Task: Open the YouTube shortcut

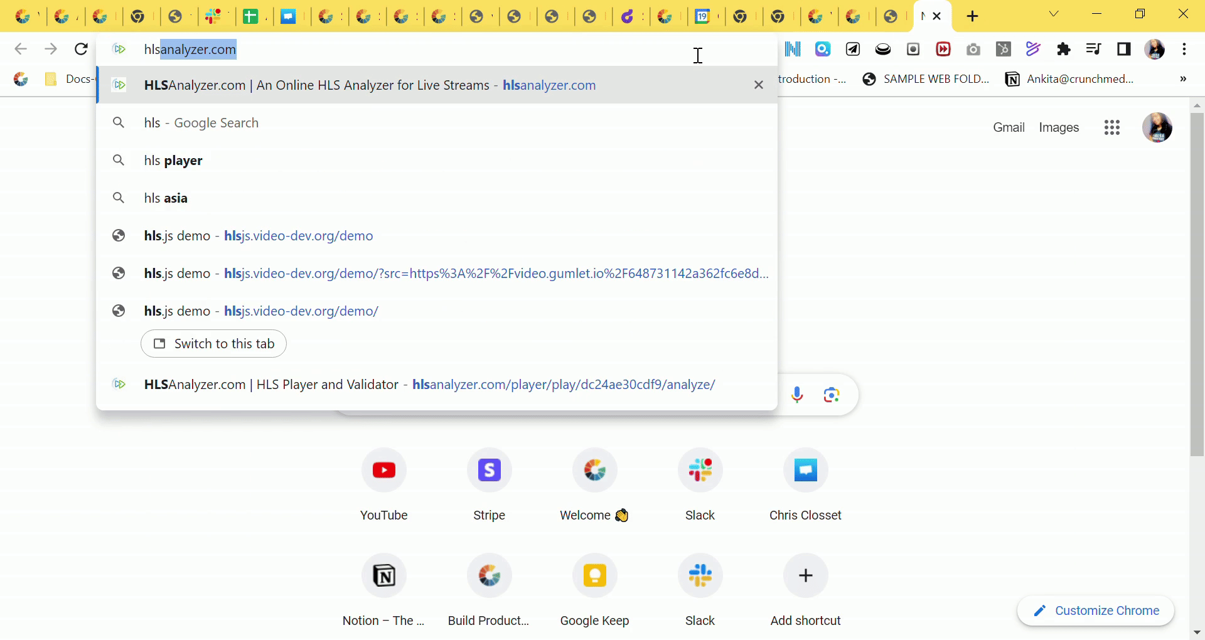Action: point(383,471)
